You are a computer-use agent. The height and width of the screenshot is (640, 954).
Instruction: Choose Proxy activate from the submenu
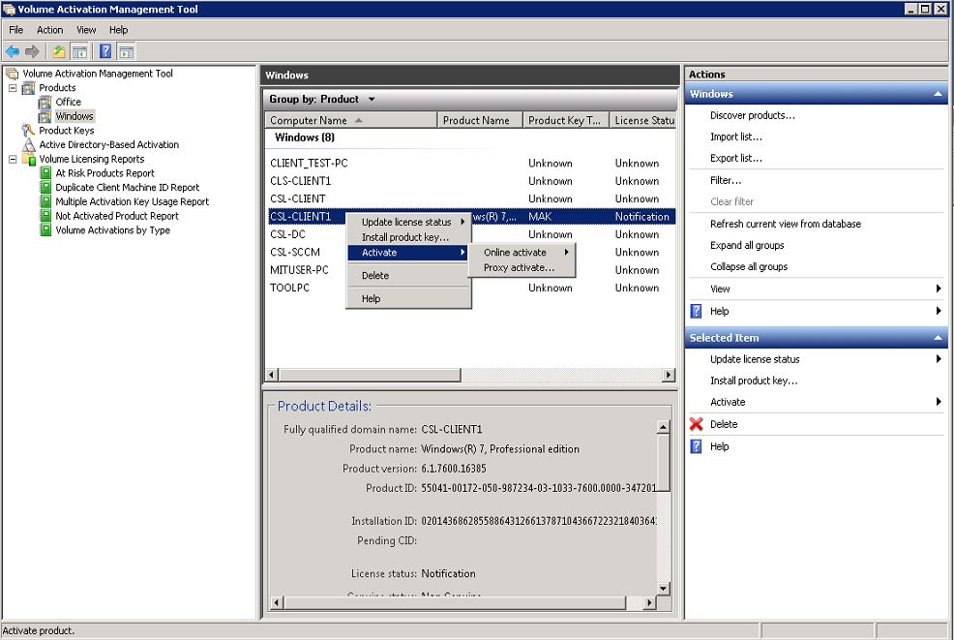point(519,267)
